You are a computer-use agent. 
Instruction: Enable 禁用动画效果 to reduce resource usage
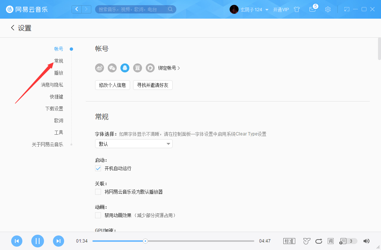[x=98, y=215]
